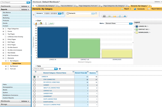Switch to the pie chart view icon
Image resolution: width=162 pixels, height=107 pixels.
[x=41, y=24]
